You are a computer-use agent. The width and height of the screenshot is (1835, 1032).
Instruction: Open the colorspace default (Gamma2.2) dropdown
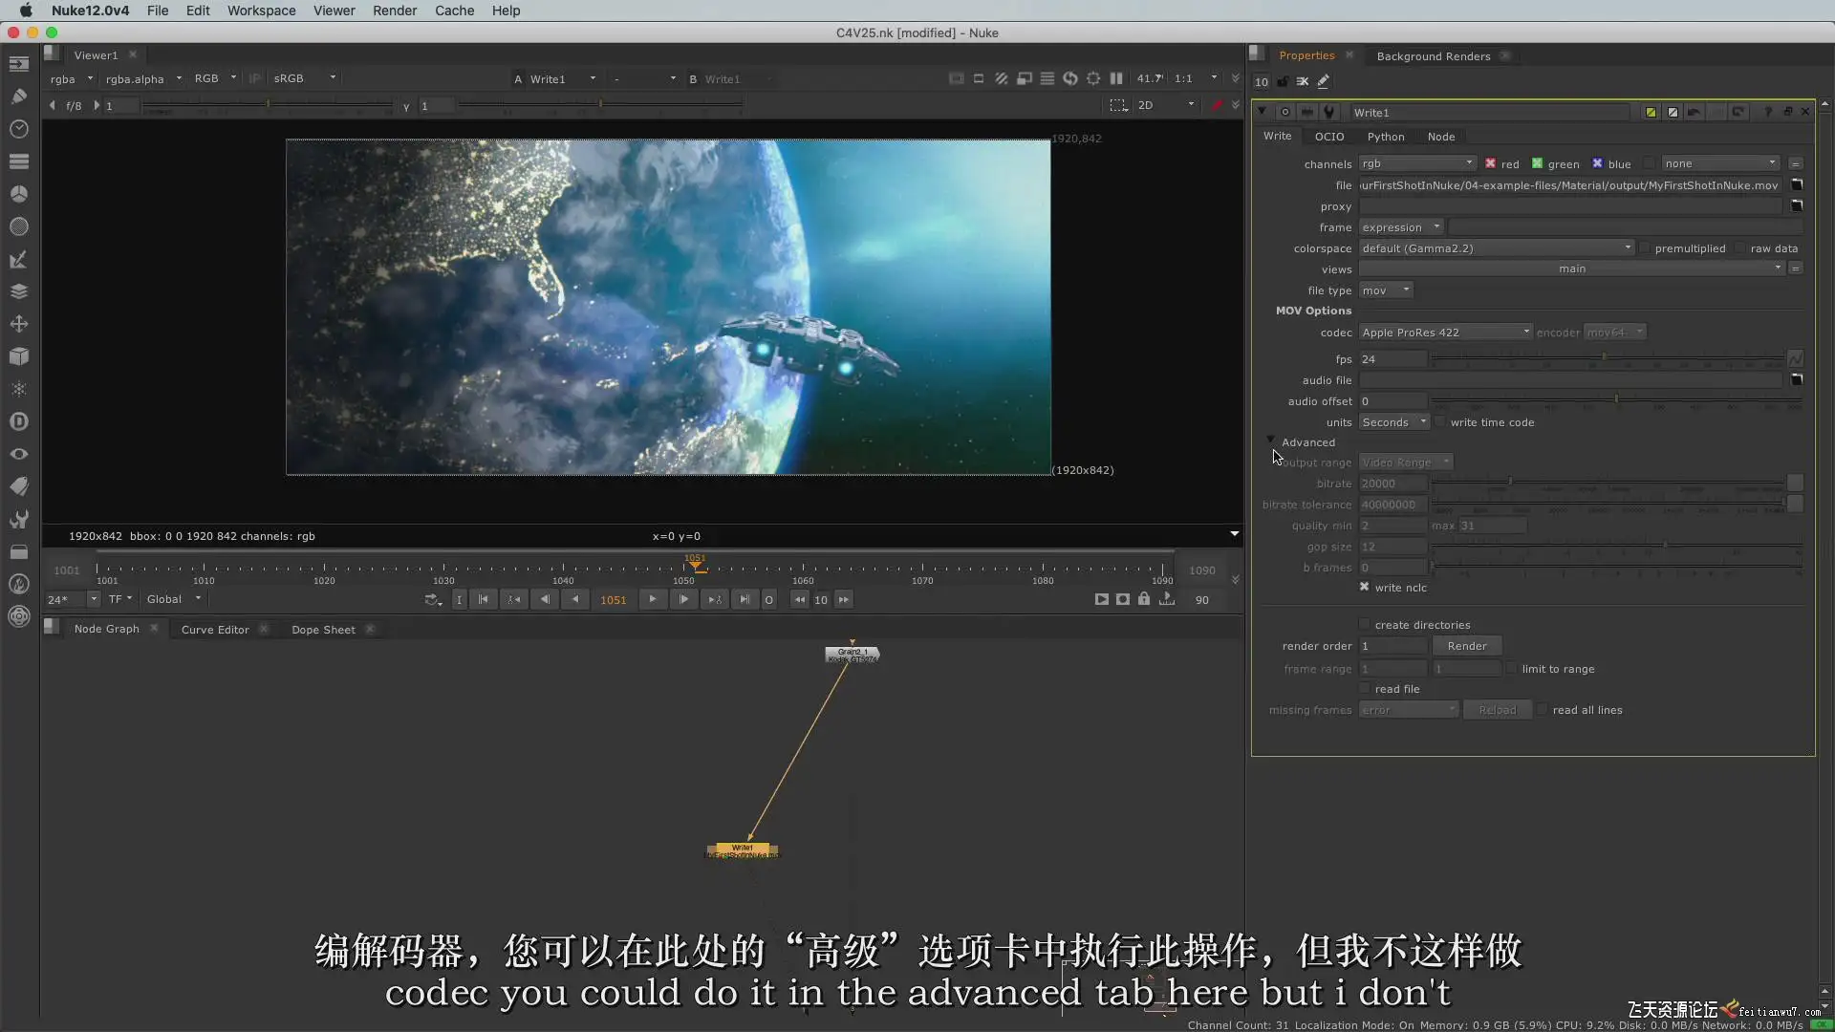point(1496,248)
